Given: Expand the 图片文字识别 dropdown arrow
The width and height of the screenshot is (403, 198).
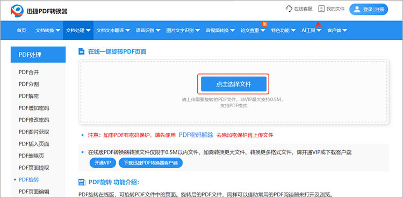Looking at the screenshot, I should tap(197, 30).
